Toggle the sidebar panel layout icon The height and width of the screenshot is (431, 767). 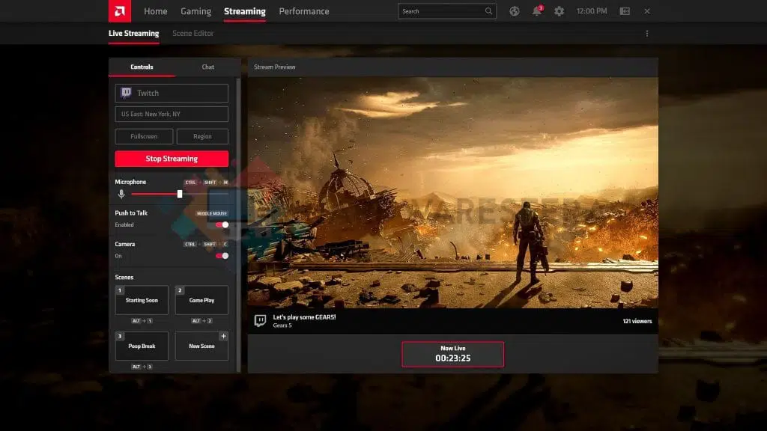tap(625, 11)
